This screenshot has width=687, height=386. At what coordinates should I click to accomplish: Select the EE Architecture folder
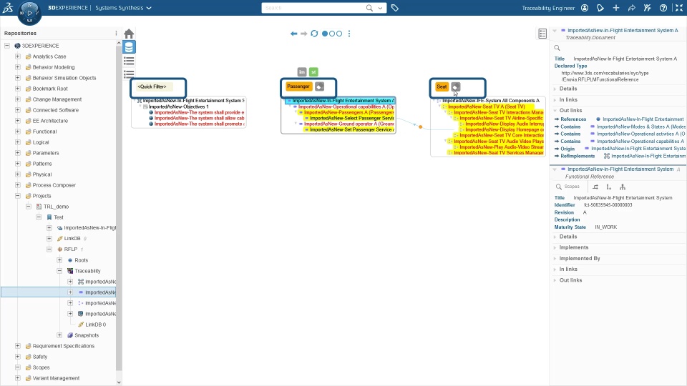(50, 121)
